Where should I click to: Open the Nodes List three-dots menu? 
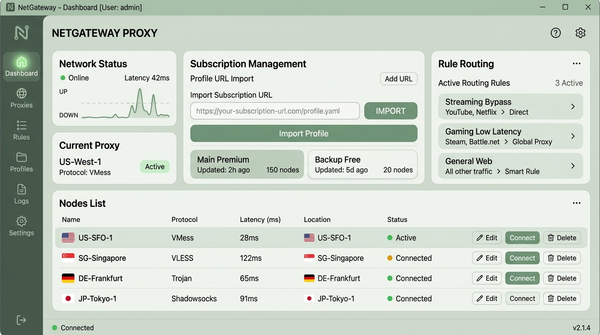(576, 203)
